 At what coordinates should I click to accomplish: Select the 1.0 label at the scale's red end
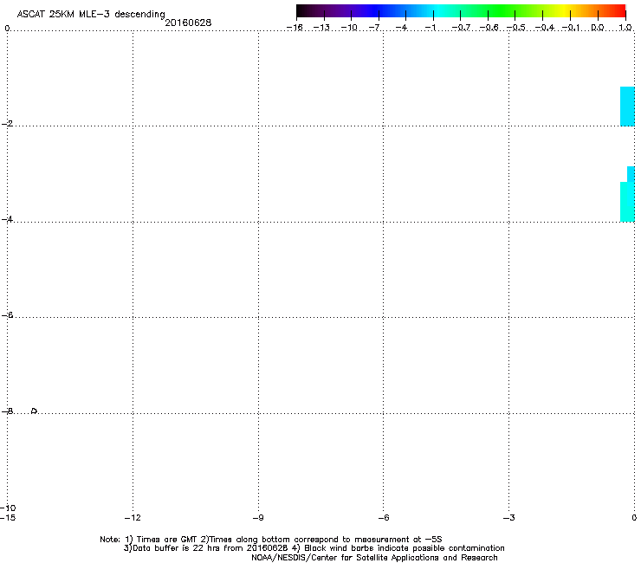(x=625, y=28)
